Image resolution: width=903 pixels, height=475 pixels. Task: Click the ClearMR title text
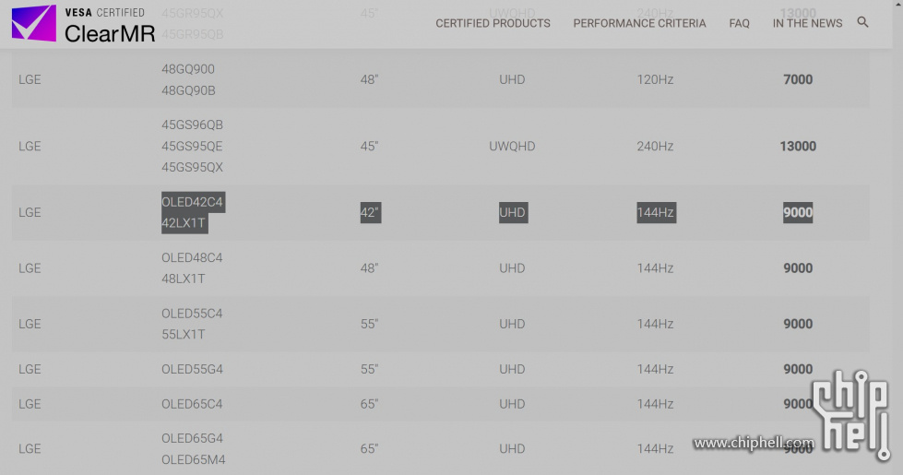coord(110,33)
